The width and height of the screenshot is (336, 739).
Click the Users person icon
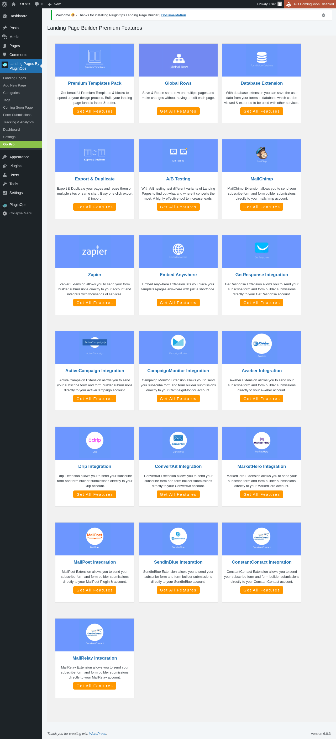click(x=4, y=175)
